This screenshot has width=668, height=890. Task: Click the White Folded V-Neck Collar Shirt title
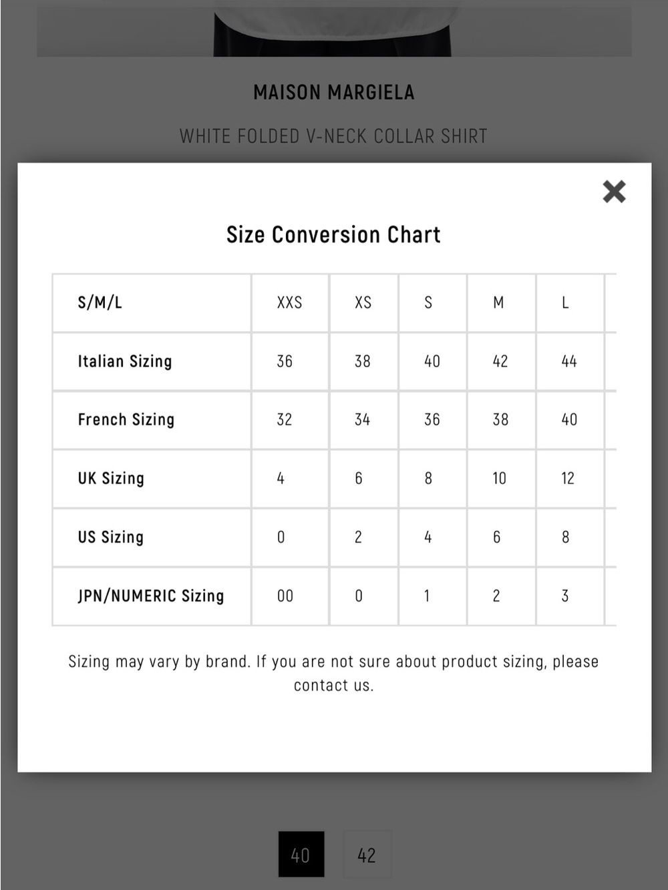pos(333,136)
